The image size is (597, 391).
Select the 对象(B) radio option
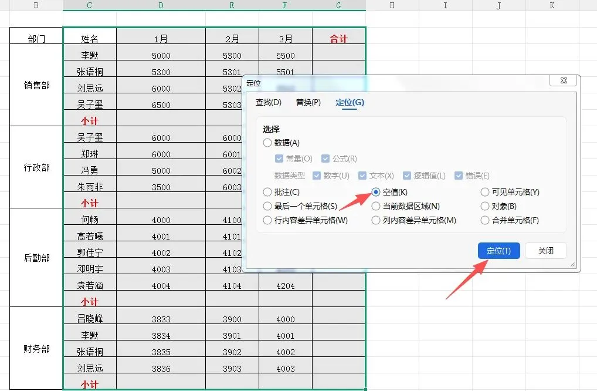(498, 206)
